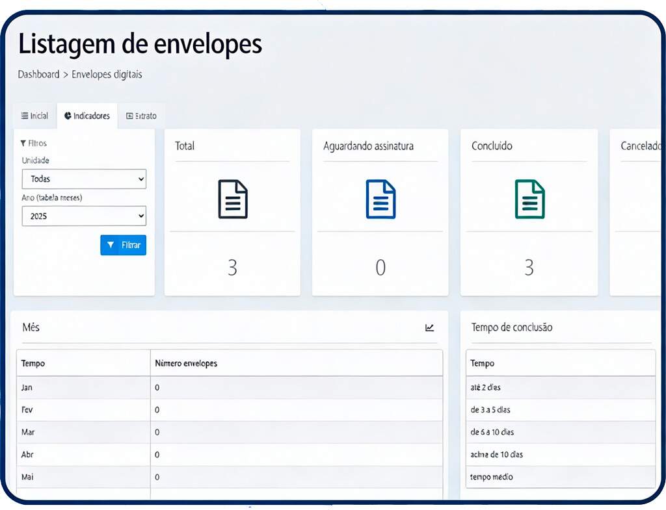The height and width of the screenshot is (510, 666).
Task: Click the funnel icon next to Filtros
Action: click(x=23, y=143)
